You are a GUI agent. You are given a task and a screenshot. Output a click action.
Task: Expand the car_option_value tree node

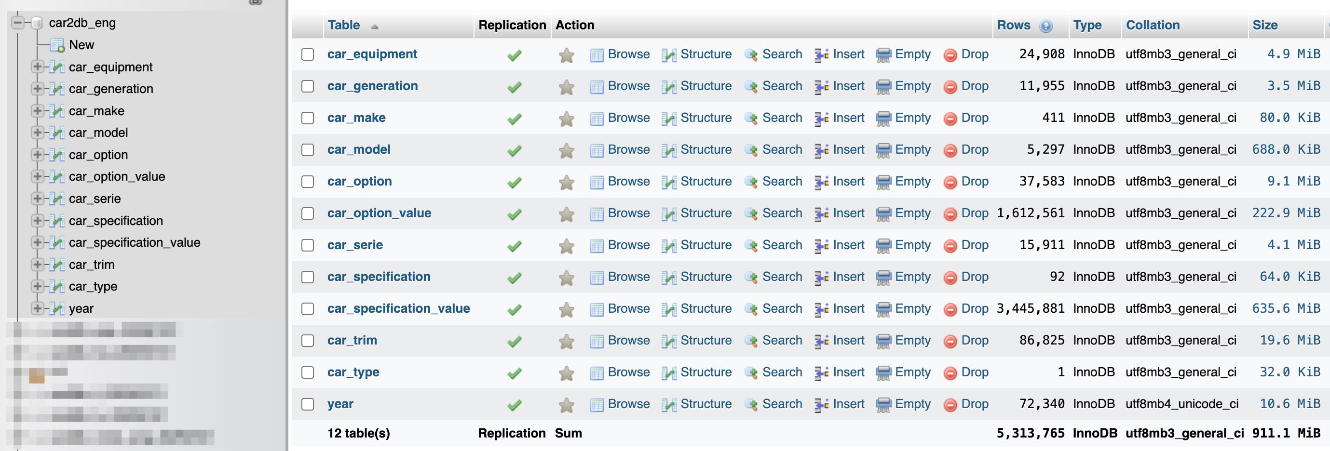click(37, 176)
